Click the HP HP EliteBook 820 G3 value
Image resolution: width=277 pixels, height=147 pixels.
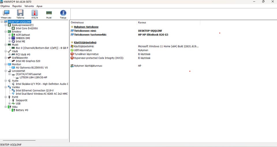click(x=153, y=35)
